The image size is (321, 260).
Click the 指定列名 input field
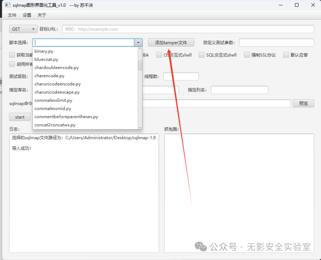(240, 90)
